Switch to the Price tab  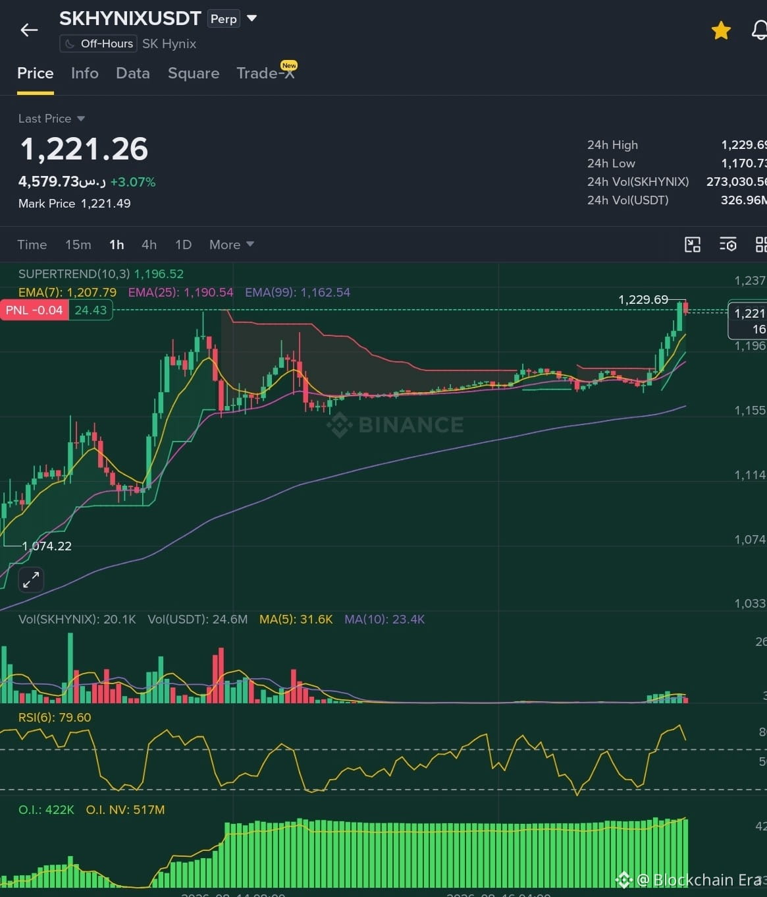point(36,73)
